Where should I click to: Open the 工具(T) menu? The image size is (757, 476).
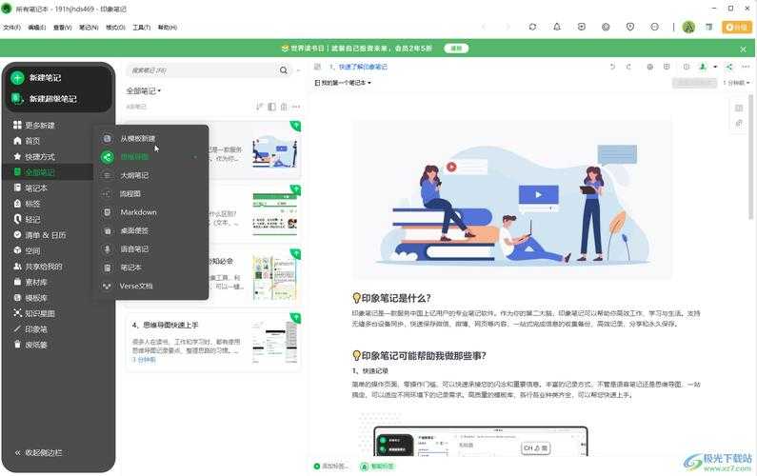pyautogui.click(x=142, y=28)
